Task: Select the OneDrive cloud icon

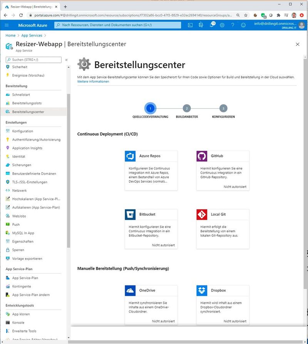Action: 130,290
